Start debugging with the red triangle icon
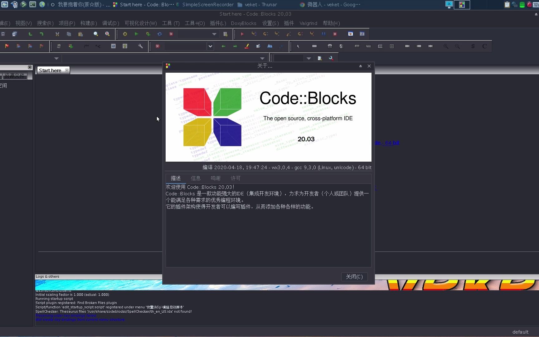 [242, 34]
